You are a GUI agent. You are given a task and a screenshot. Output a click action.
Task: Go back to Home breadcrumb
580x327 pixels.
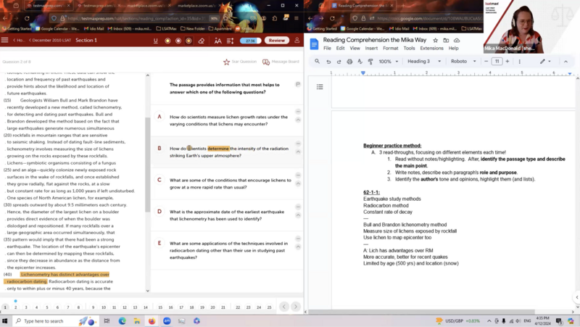[x=19, y=41]
